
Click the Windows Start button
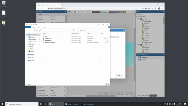pos(2,104)
